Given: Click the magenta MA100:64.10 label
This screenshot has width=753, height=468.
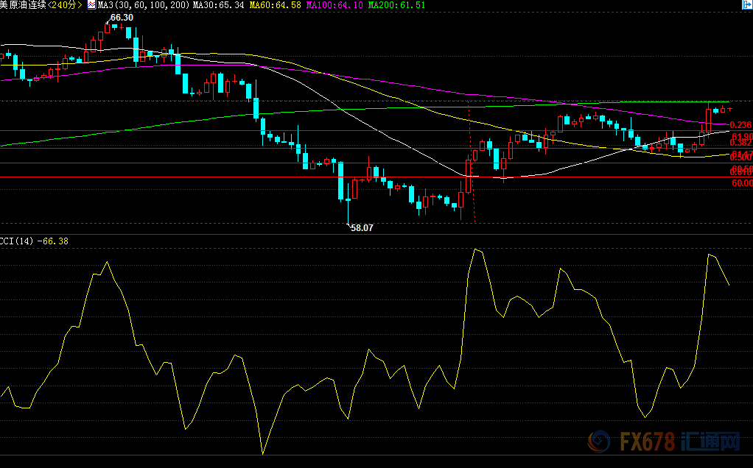Looking at the screenshot, I should tap(335, 5).
